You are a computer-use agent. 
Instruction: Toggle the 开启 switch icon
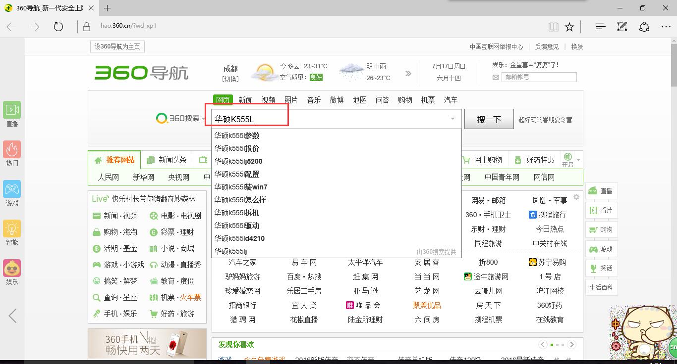pos(567,157)
